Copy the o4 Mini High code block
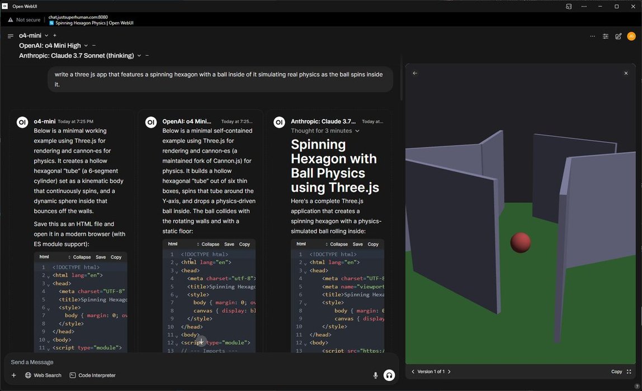Viewport: 642px width, 391px height. (244, 244)
